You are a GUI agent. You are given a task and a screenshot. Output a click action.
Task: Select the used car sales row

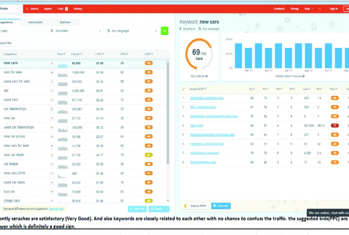click(83, 182)
